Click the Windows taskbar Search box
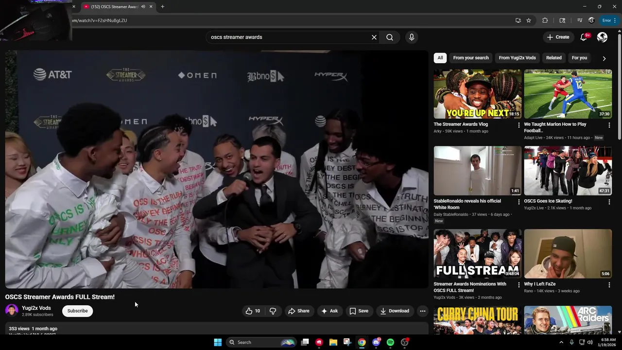The image size is (622, 350). [261, 342]
